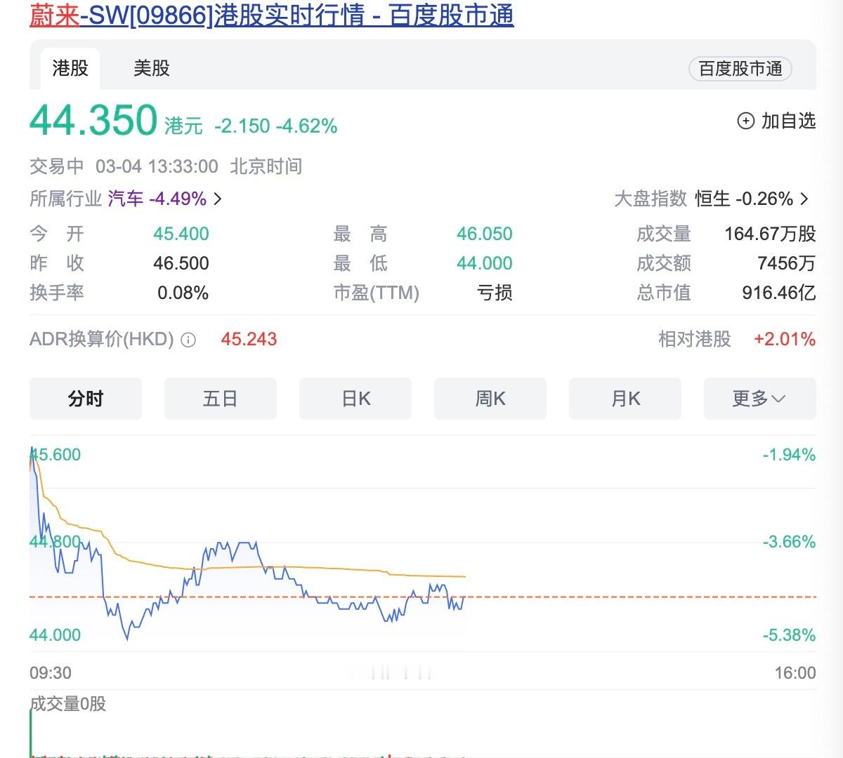Screen dimensions: 843x758
Task: Select the 日K chart tab
Action: point(355,399)
